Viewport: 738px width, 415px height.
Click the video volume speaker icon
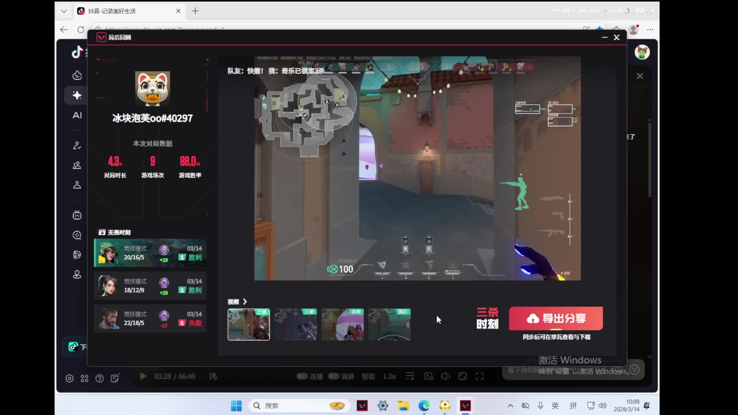[x=445, y=376]
